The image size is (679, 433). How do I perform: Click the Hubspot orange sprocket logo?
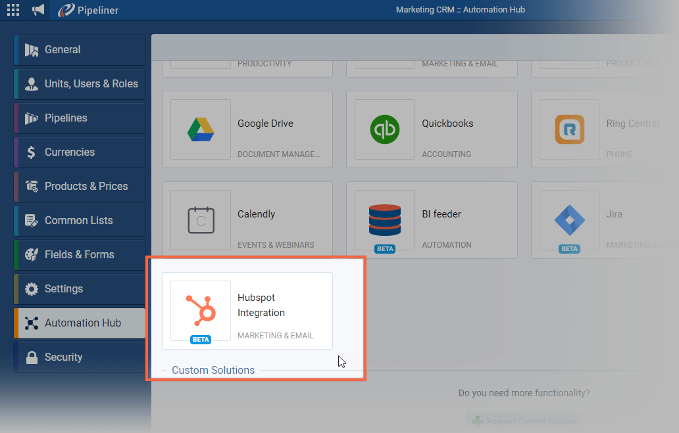pos(201,310)
